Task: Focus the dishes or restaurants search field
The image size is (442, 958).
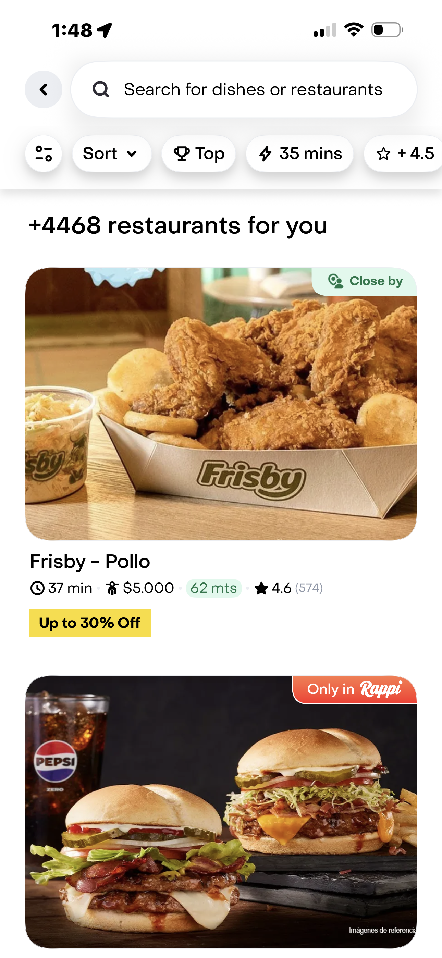Action: [x=253, y=89]
